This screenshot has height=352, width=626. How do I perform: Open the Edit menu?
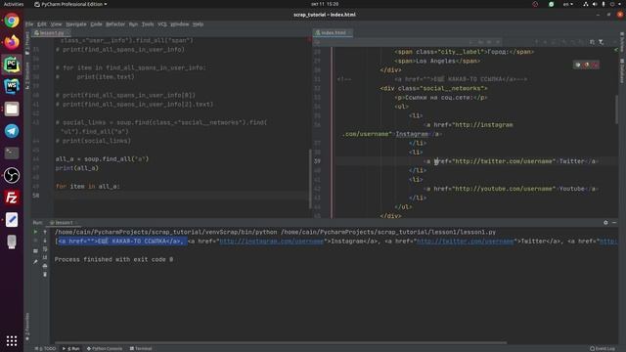pyautogui.click(x=42, y=24)
